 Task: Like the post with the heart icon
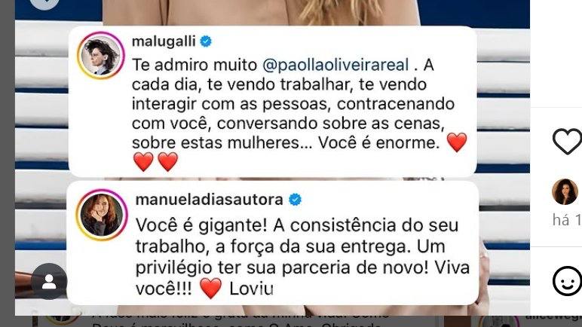point(568,142)
